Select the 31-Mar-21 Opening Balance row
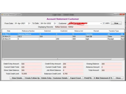The width and height of the screenshot is (126, 94). (x=63, y=34)
